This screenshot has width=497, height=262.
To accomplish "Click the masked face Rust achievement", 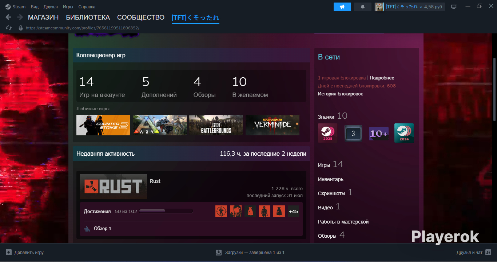I will 236,211.
